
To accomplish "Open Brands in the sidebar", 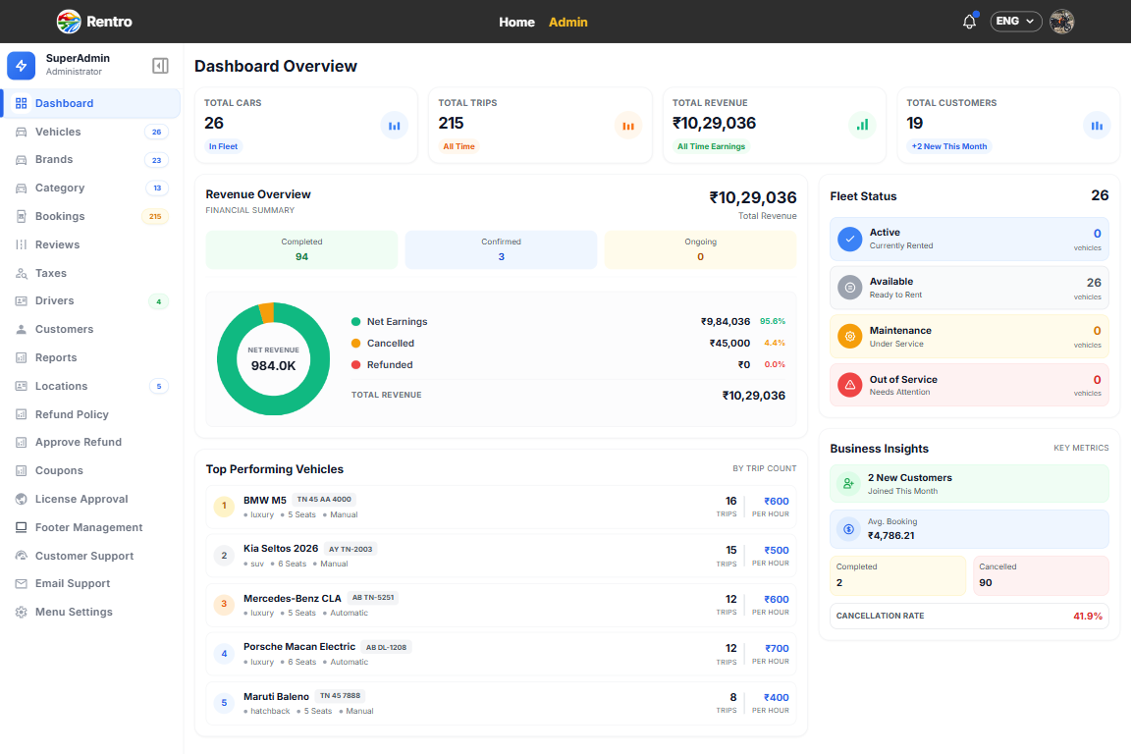I will (91, 160).
